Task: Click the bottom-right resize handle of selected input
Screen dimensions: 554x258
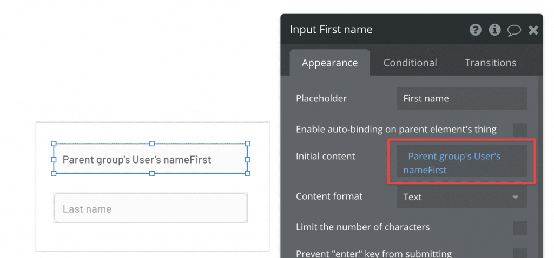Action: 248,174
